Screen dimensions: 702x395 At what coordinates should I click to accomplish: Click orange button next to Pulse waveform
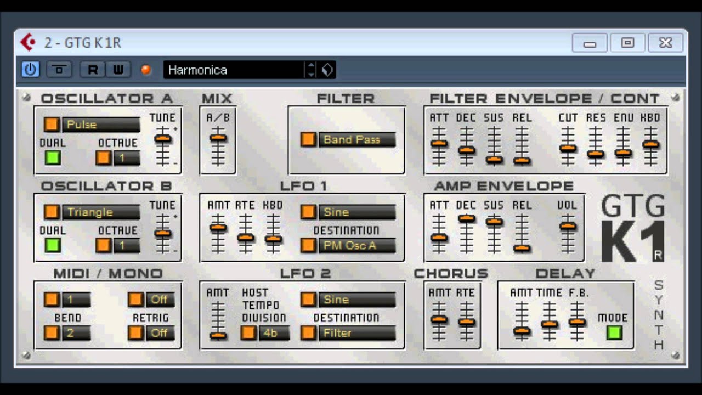[52, 125]
